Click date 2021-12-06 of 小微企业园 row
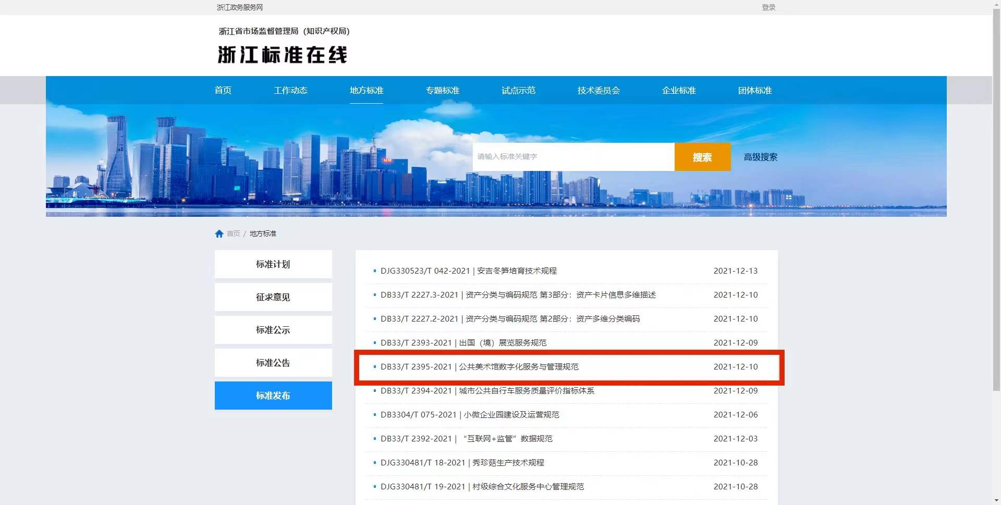The image size is (1001, 505). point(736,415)
